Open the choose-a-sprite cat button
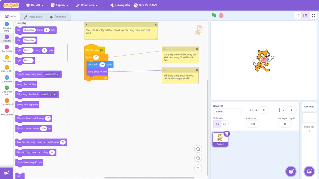The width and height of the screenshot is (319, 179). [291, 171]
